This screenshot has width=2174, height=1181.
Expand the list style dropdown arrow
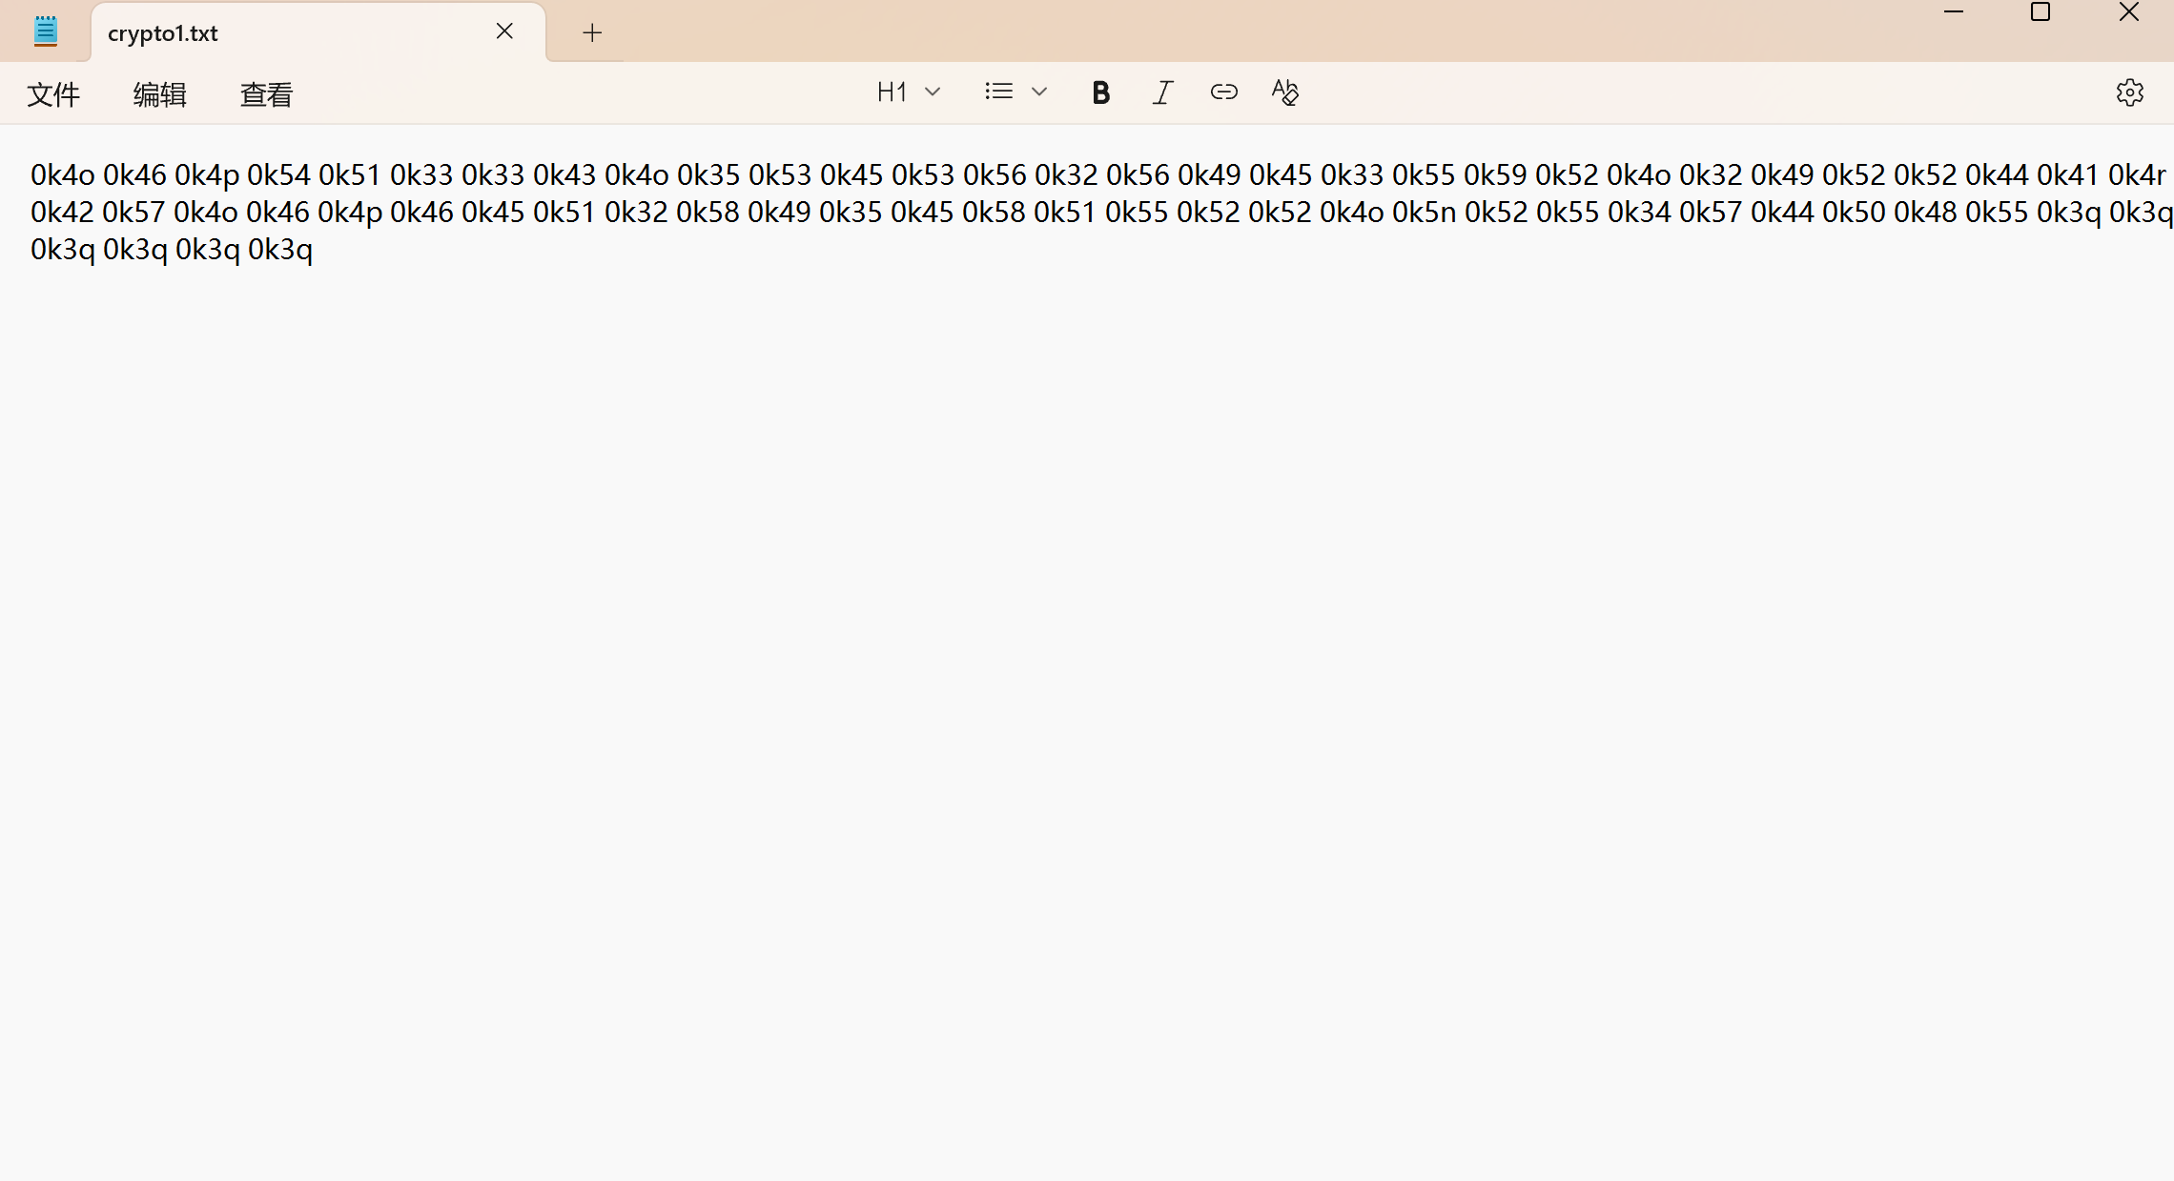click(x=1039, y=92)
